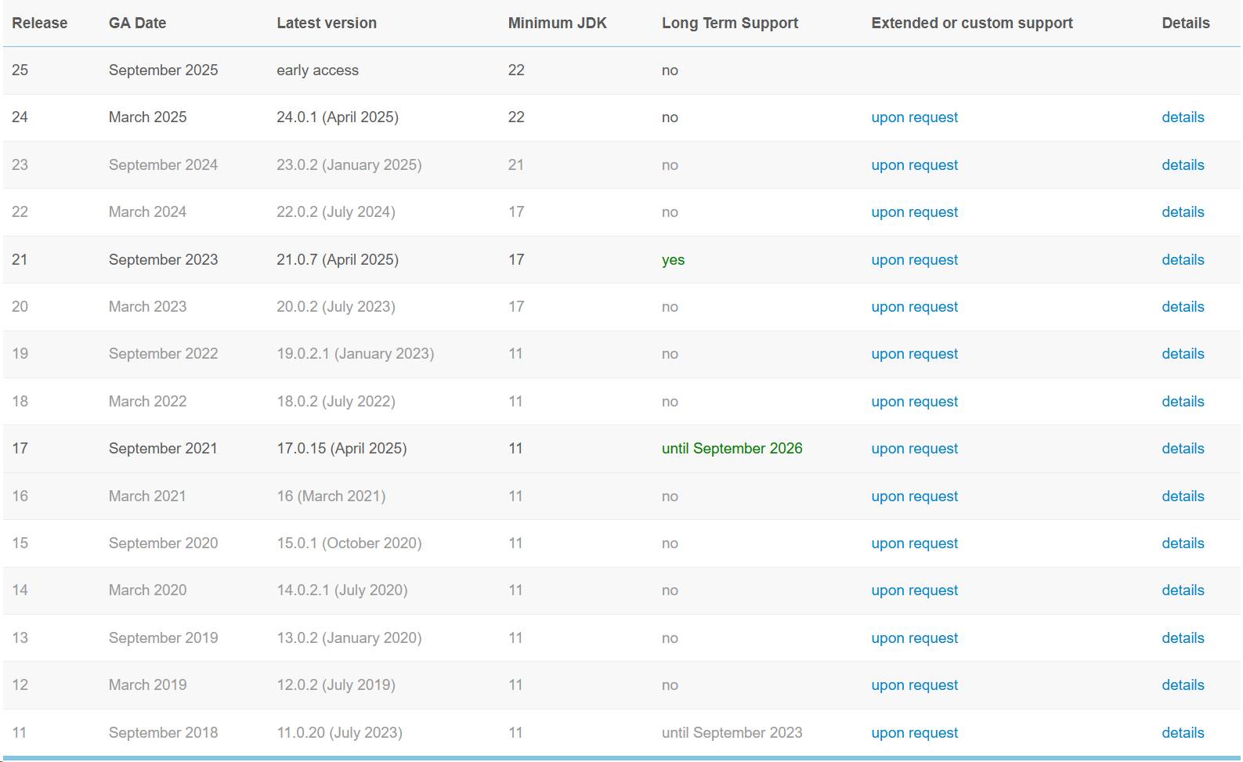Click the Long Term Support header

coord(729,23)
